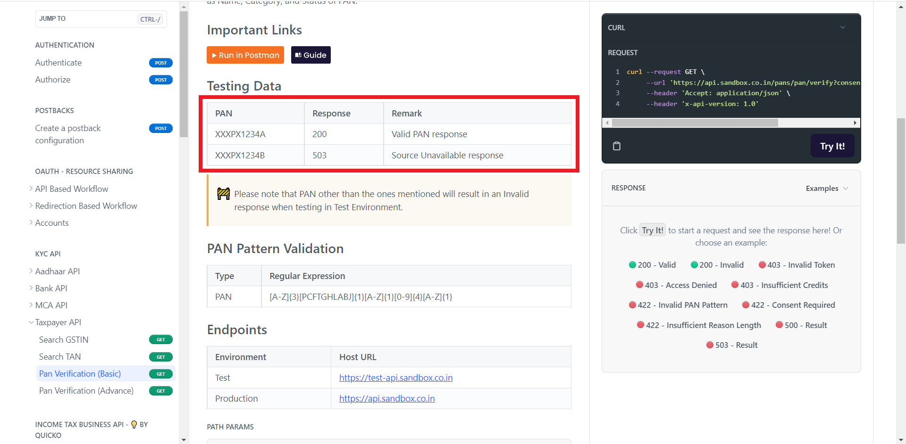The height and width of the screenshot is (444, 906).
Task: Select Pan Verification (Basic) in sidebar
Action: (80, 374)
